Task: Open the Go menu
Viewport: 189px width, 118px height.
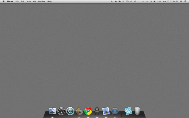Action: (x=35, y=1)
